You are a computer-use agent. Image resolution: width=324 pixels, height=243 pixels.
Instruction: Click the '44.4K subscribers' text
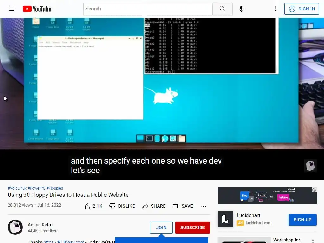click(x=43, y=231)
